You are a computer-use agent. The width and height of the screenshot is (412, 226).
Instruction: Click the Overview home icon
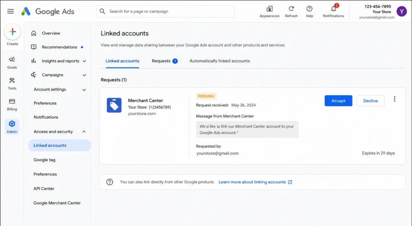34,33
